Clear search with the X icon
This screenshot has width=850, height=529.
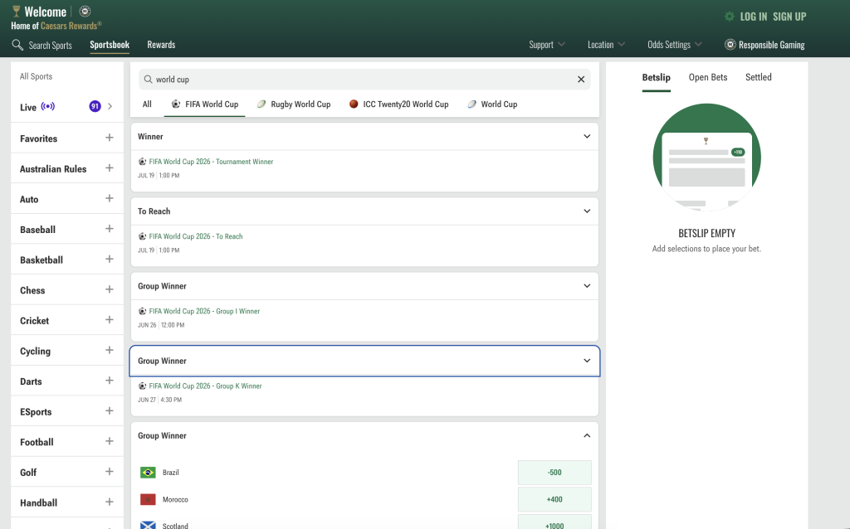click(x=580, y=79)
